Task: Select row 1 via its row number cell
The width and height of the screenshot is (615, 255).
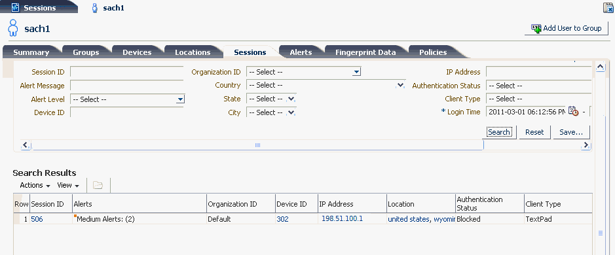Action: 22,219
